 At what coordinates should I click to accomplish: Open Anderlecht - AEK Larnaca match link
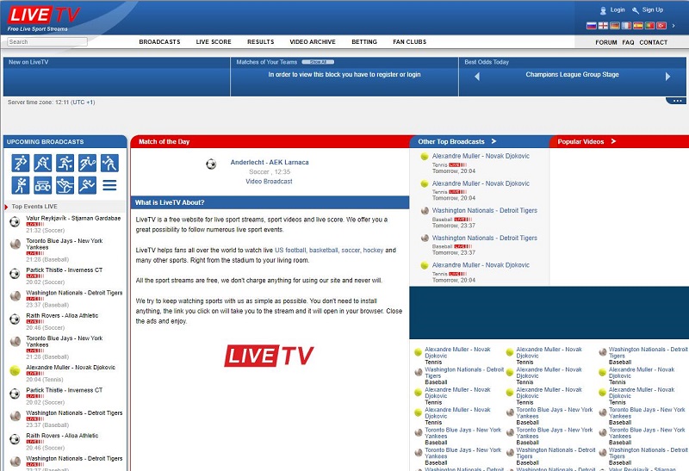270,162
